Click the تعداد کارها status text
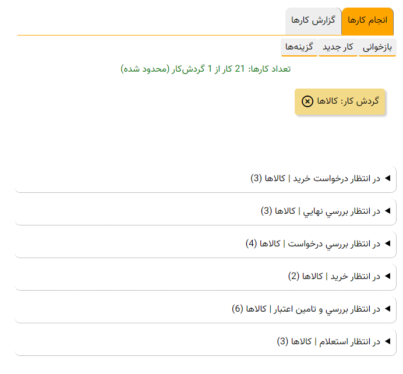403x374 pixels. (x=206, y=69)
